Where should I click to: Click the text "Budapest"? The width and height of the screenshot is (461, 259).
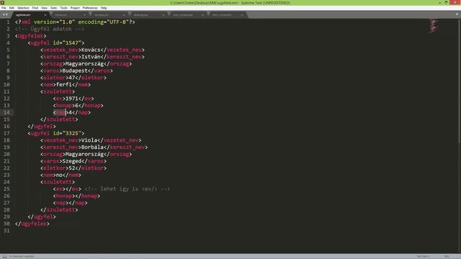[x=75, y=71]
